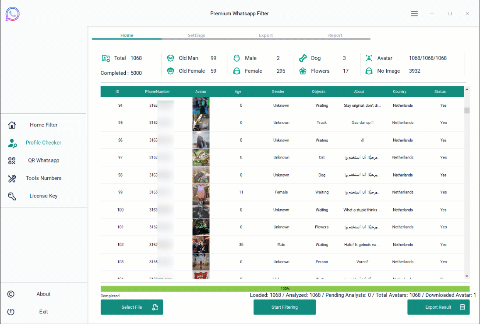Click the list icon on Export Result
This screenshot has width=480, height=324.
462,307
